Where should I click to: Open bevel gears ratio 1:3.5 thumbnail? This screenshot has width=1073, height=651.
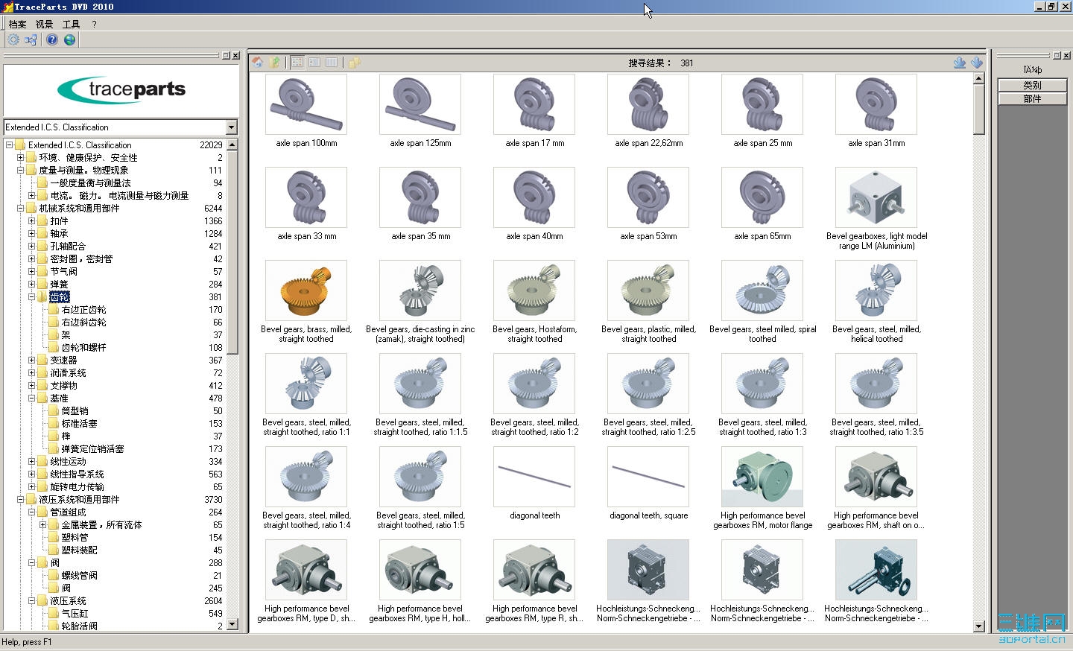tap(876, 384)
